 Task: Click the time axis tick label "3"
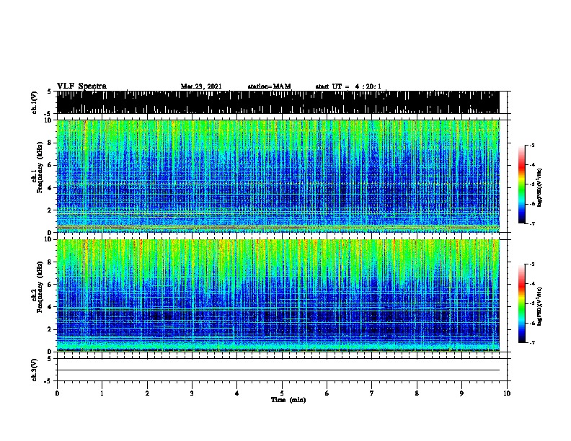point(192,393)
